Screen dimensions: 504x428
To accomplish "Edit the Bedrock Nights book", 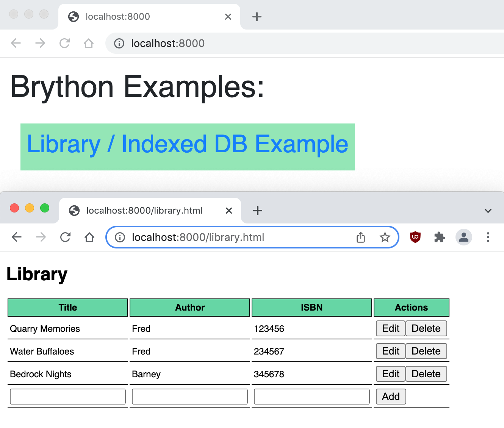I will click(x=391, y=374).
